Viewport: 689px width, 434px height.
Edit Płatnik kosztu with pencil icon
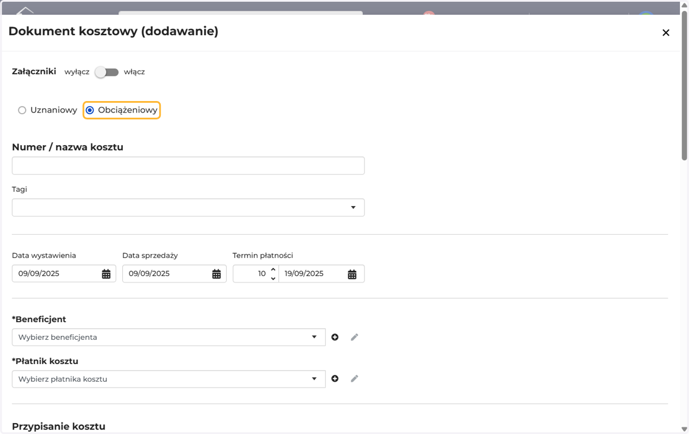click(x=354, y=379)
